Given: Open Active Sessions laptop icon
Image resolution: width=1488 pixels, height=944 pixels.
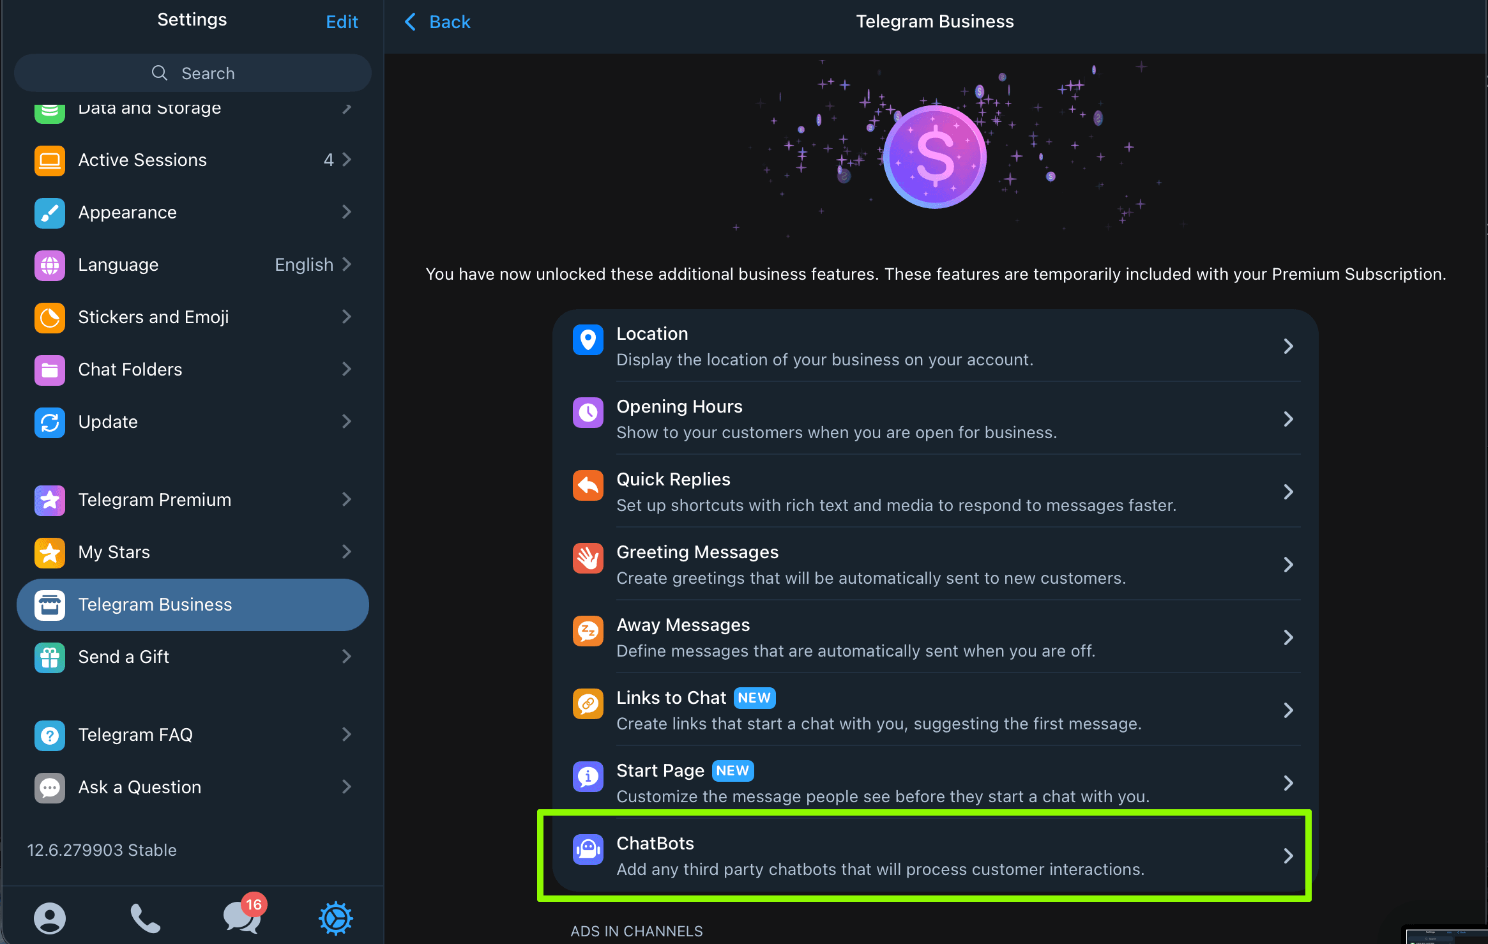Looking at the screenshot, I should (50, 160).
